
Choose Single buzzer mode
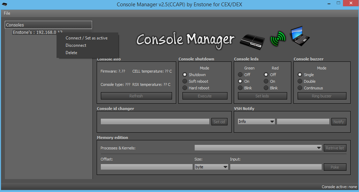[x=300, y=75]
